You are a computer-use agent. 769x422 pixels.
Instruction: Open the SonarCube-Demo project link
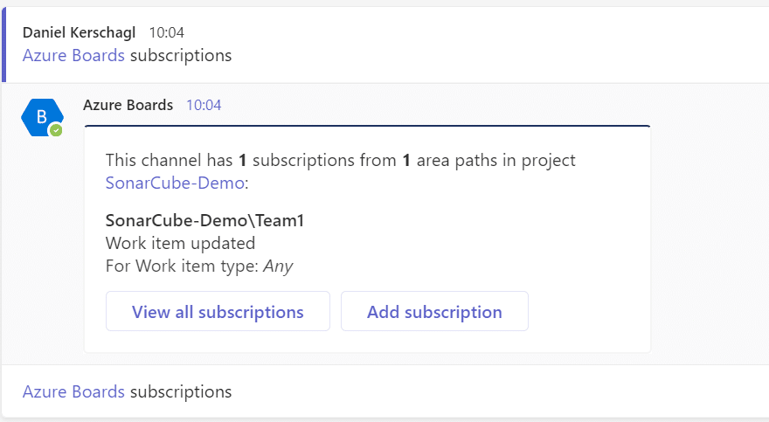pos(175,183)
